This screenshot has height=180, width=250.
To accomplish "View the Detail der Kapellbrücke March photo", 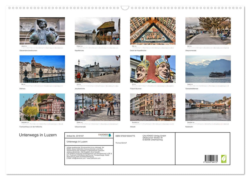I will 152,30.
